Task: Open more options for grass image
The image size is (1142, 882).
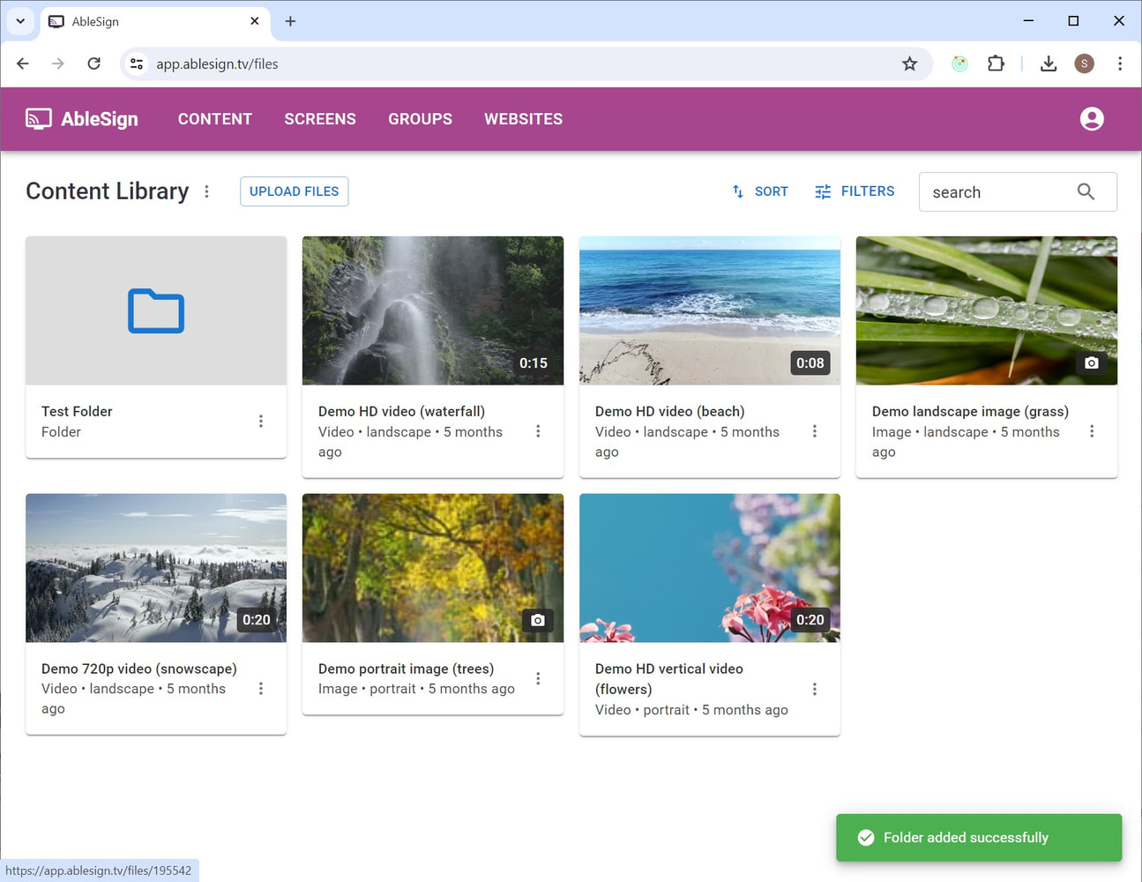Action: 1092,431
